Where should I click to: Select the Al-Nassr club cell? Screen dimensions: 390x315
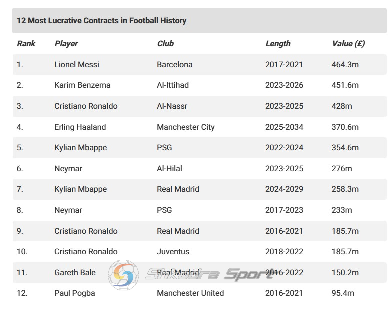pos(172,106)
